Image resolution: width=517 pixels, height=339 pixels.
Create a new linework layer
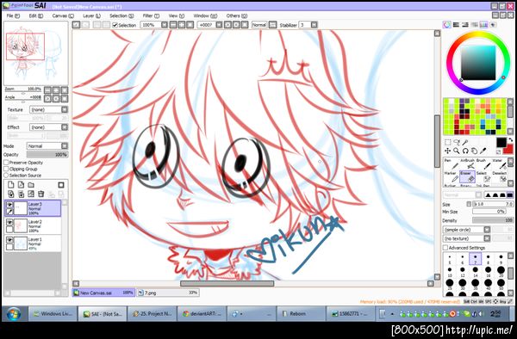21,185
